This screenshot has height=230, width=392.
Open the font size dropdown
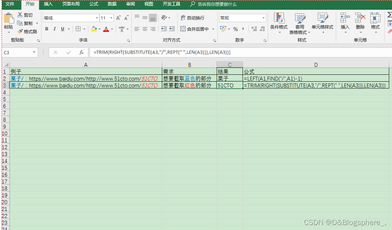click(x=111, y=18)
